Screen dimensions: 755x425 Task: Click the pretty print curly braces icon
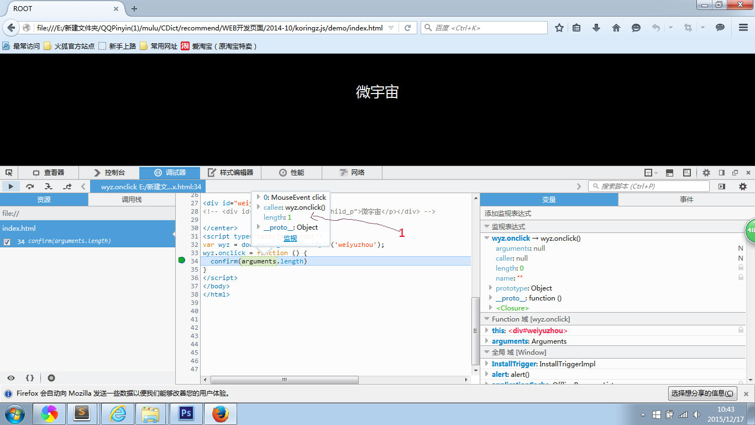[30, 378]
